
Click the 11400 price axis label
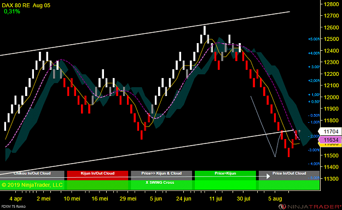[331, 167]
